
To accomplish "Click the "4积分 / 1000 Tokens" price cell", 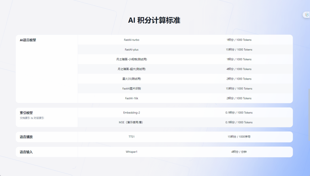I will point(239,69).
